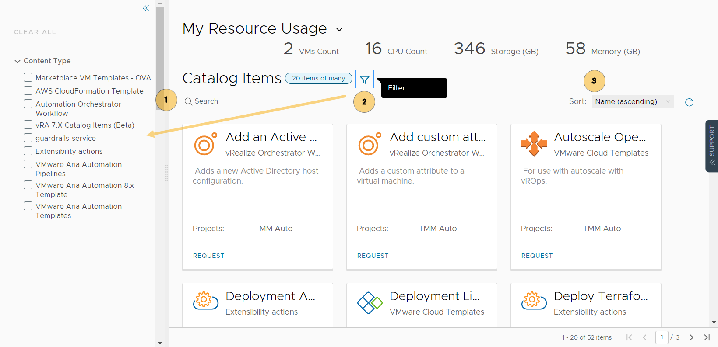Screen dimensions: 718x347
Task: Check guardrails-service filter
Action: 28,138
